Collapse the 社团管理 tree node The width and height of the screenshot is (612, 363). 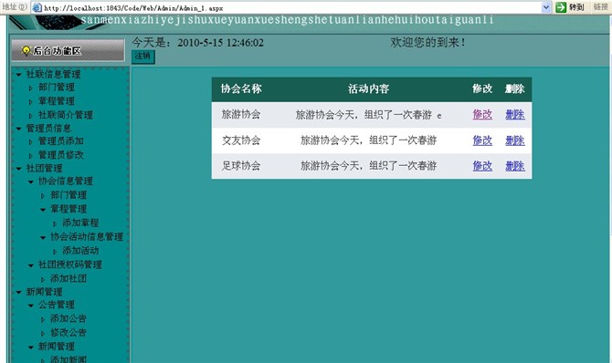(19, 169)
